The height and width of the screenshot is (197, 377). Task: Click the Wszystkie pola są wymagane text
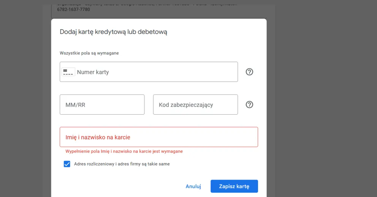[x=89, y=53]
